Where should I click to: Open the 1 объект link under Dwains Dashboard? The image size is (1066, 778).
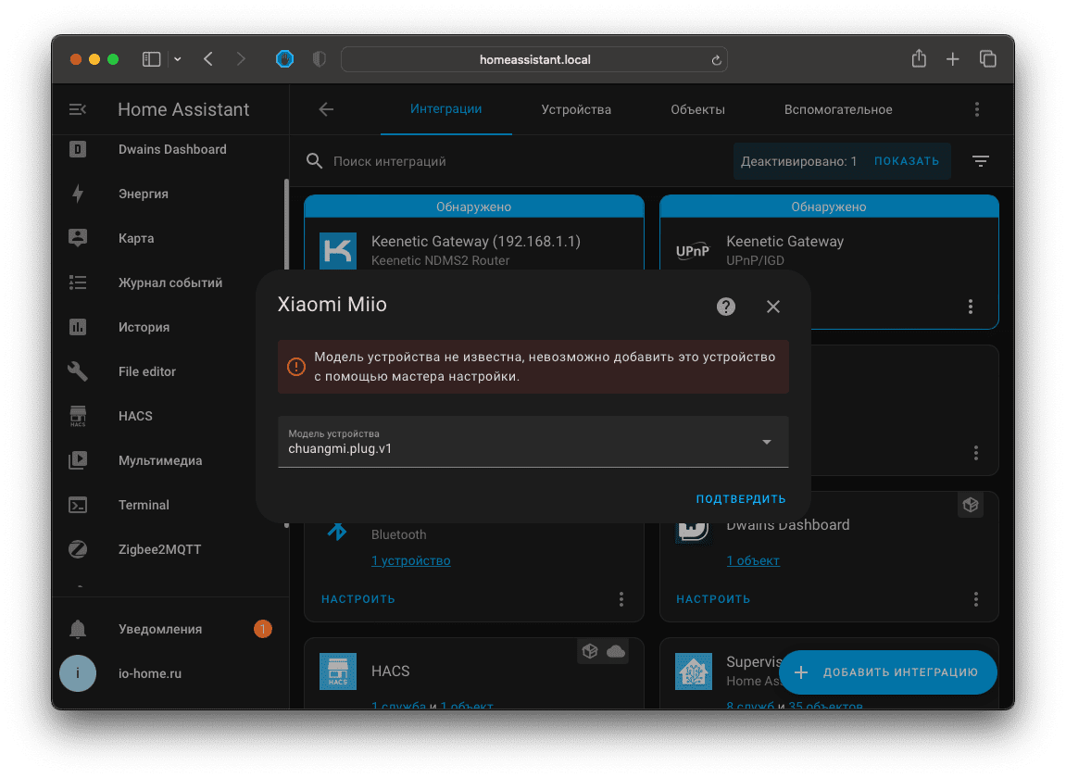pos(753,561)
